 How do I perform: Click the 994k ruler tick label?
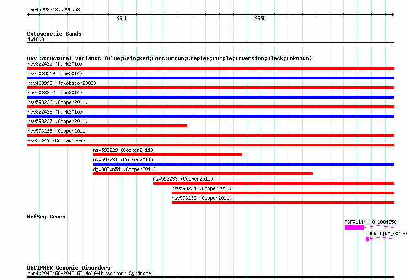coord(122,18)
